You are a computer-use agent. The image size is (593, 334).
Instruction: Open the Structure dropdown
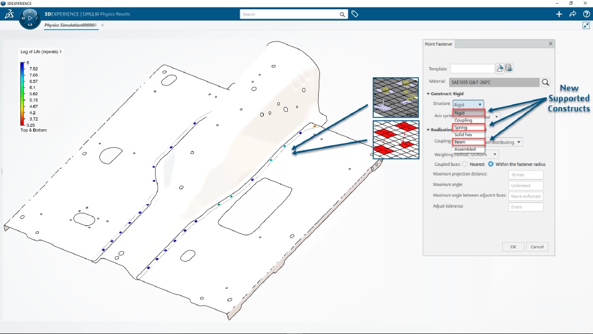point(468,105)
